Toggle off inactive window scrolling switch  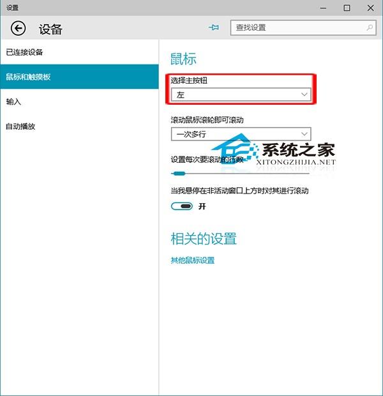coord(182,206)
